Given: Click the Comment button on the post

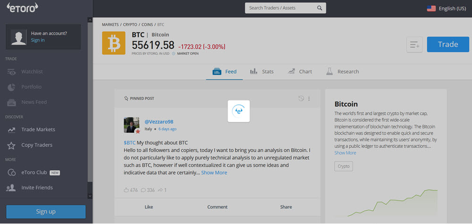Looking at the screenshot, I should coord(217,207).
